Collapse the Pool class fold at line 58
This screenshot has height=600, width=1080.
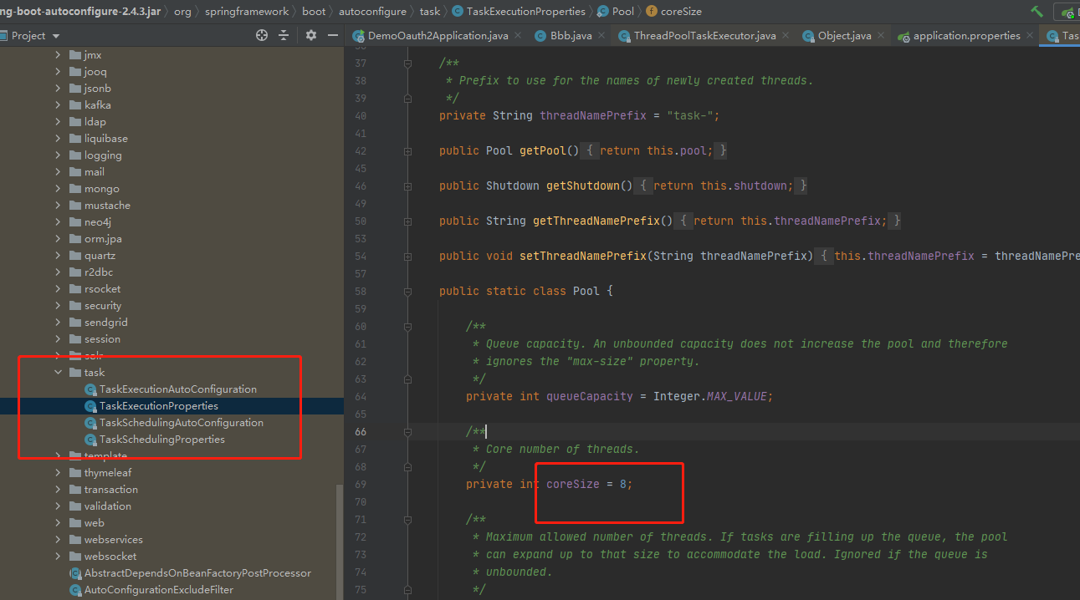pyautogui.click(x=407, y=292)
